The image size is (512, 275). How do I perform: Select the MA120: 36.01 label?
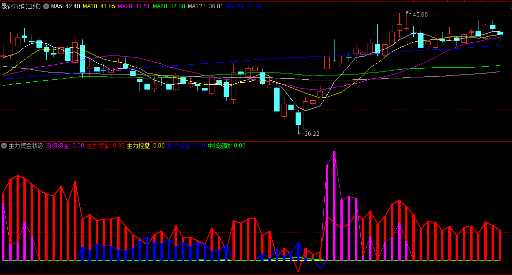205,6
